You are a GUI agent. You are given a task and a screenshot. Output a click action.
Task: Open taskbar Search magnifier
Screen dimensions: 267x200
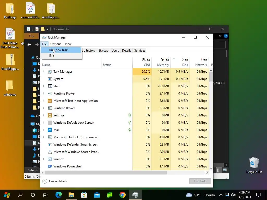pyautogui.click(x=20, y=195)
